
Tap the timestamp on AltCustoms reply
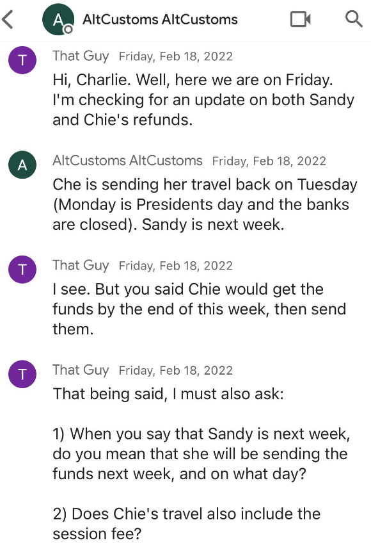click(269, 161)
